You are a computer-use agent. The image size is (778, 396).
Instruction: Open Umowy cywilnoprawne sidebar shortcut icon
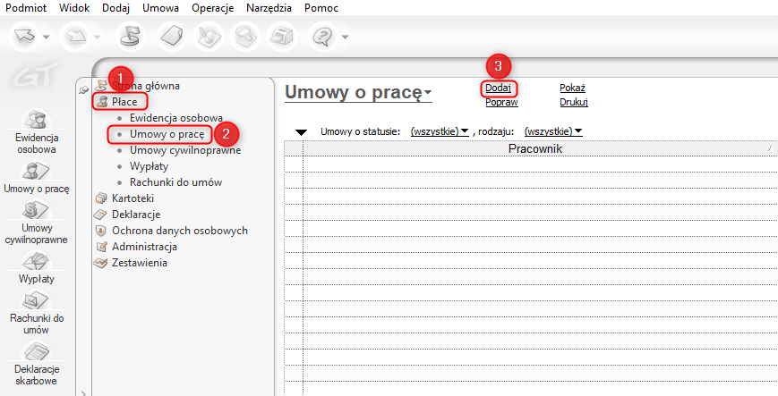[36, 223]
